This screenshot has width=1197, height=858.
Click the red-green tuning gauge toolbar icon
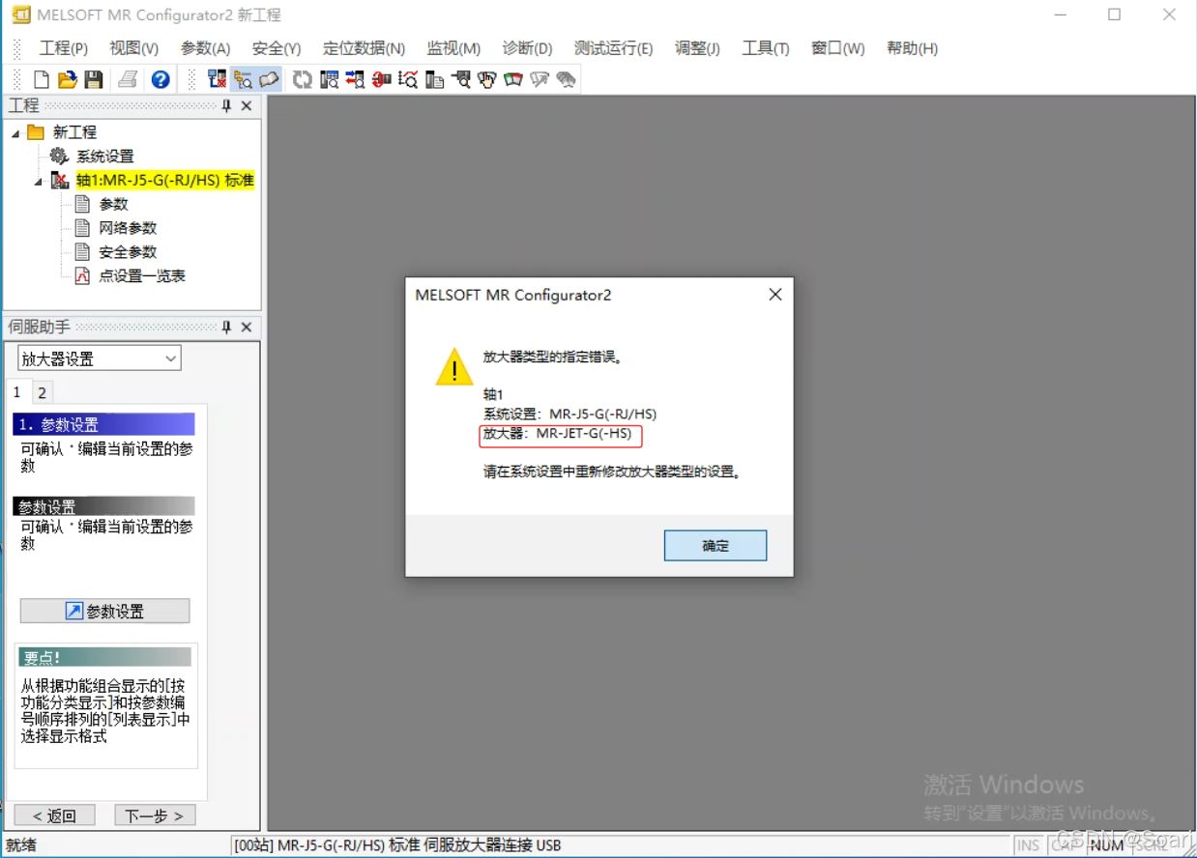pyautogui.click(x=512, y=79)
